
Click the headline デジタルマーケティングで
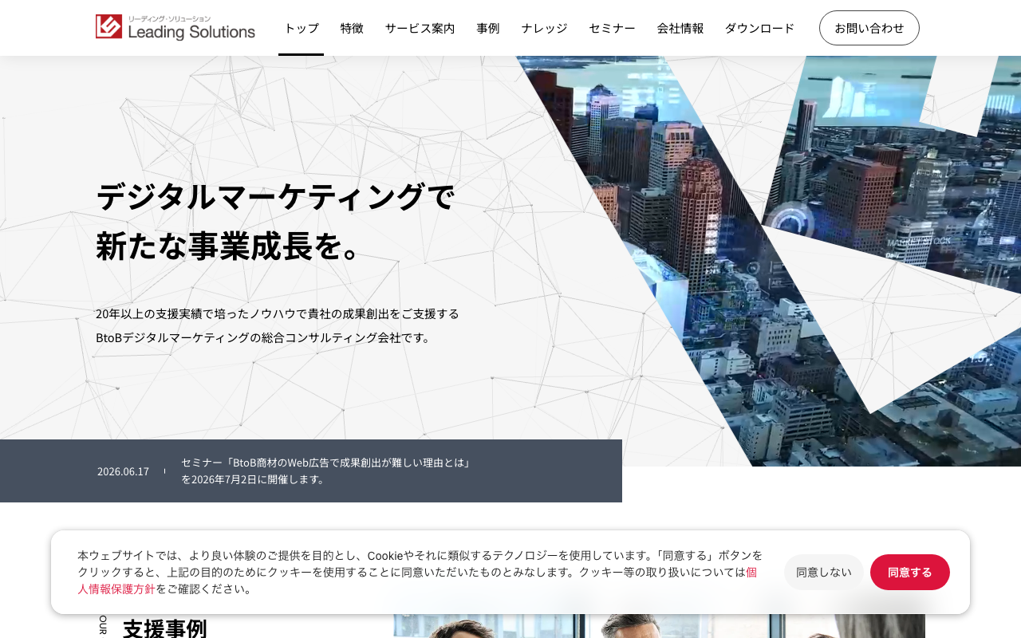tap(275, 196)
